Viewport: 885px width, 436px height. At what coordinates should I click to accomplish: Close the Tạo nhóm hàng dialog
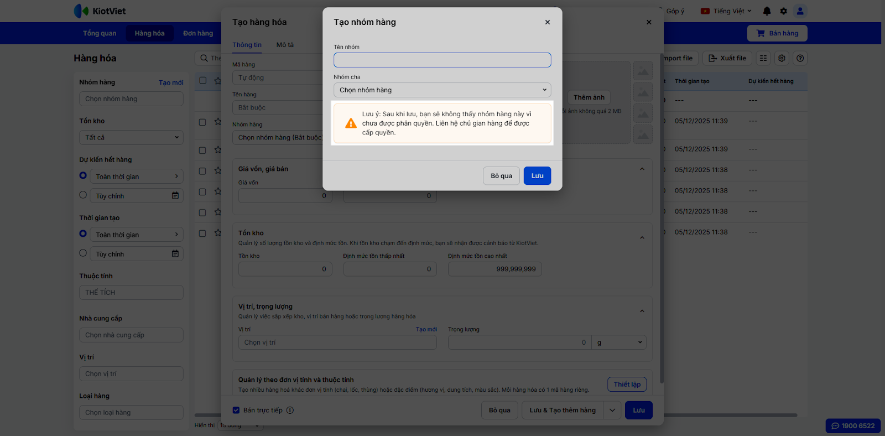click(547, 22)
